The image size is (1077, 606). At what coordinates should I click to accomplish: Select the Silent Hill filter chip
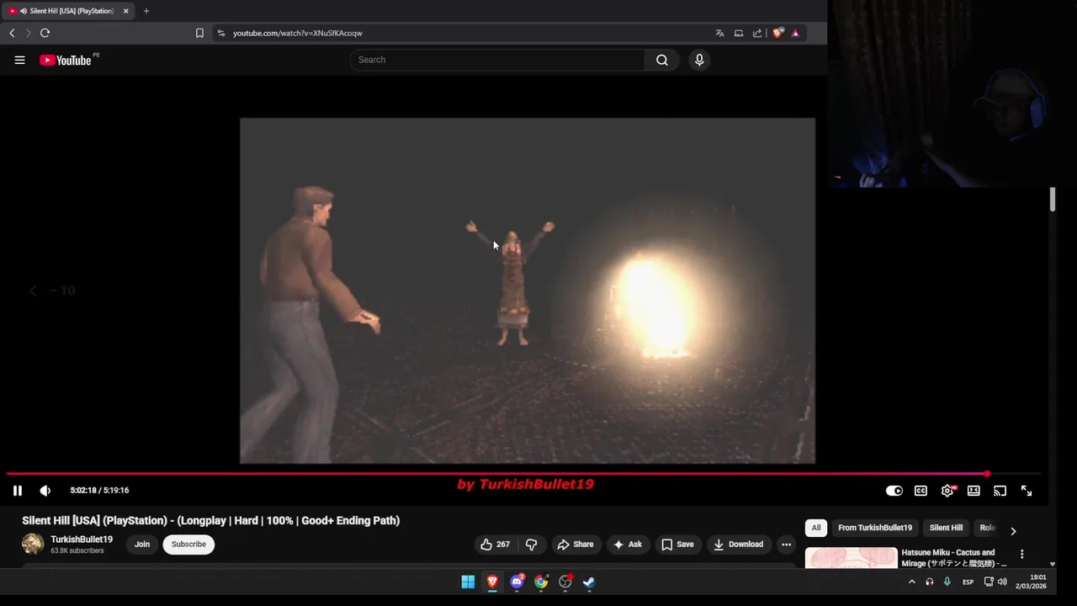946,528
